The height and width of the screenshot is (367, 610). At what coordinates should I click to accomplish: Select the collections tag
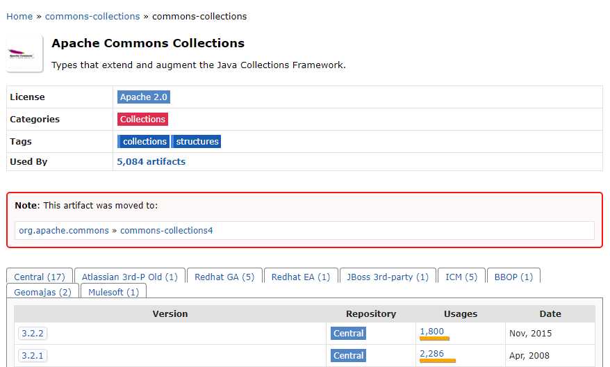[145, 142]
